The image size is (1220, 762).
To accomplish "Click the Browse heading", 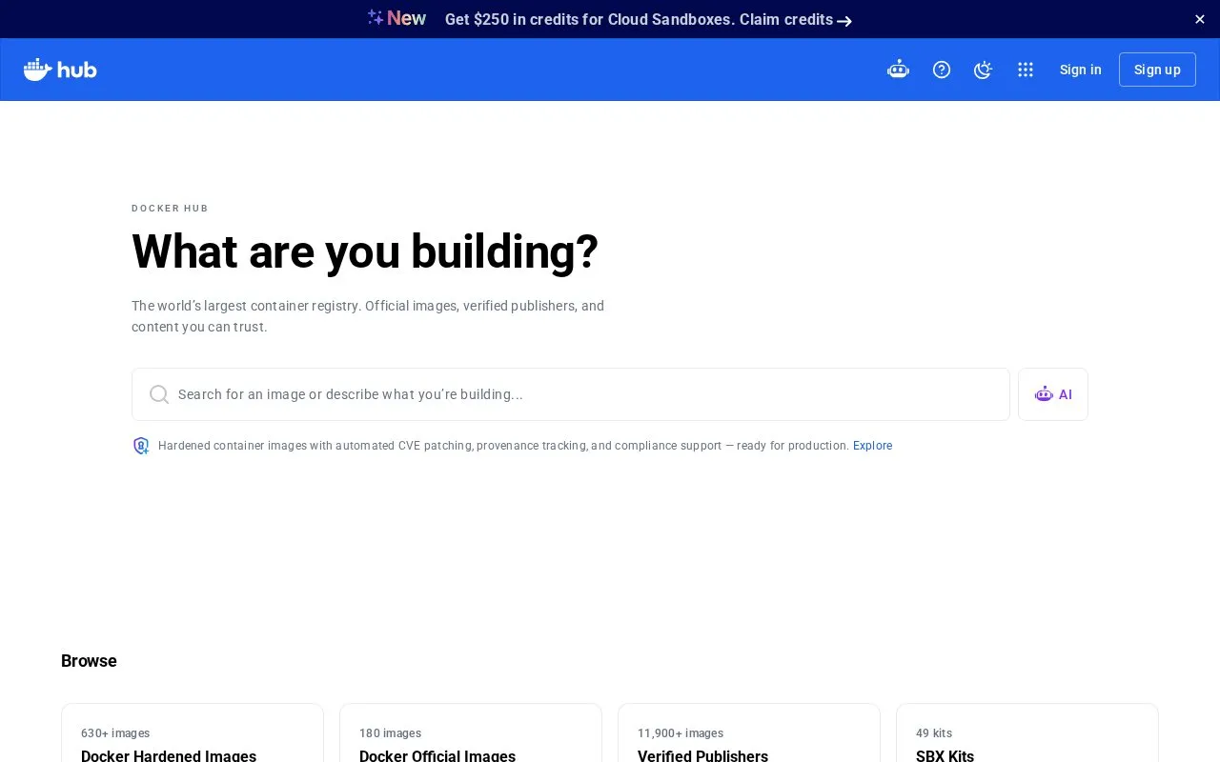I will 89,661.
